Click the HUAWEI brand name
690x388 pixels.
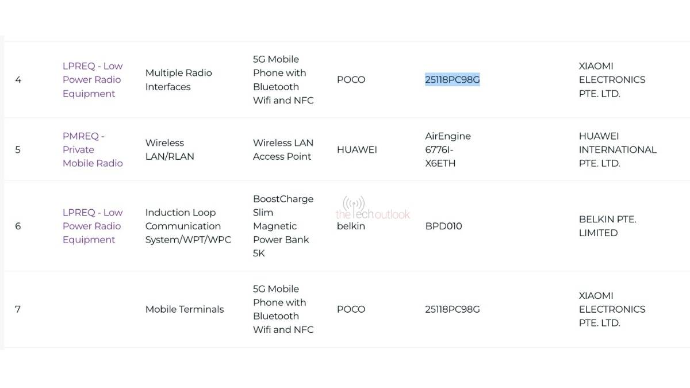(x=356, y=149)
